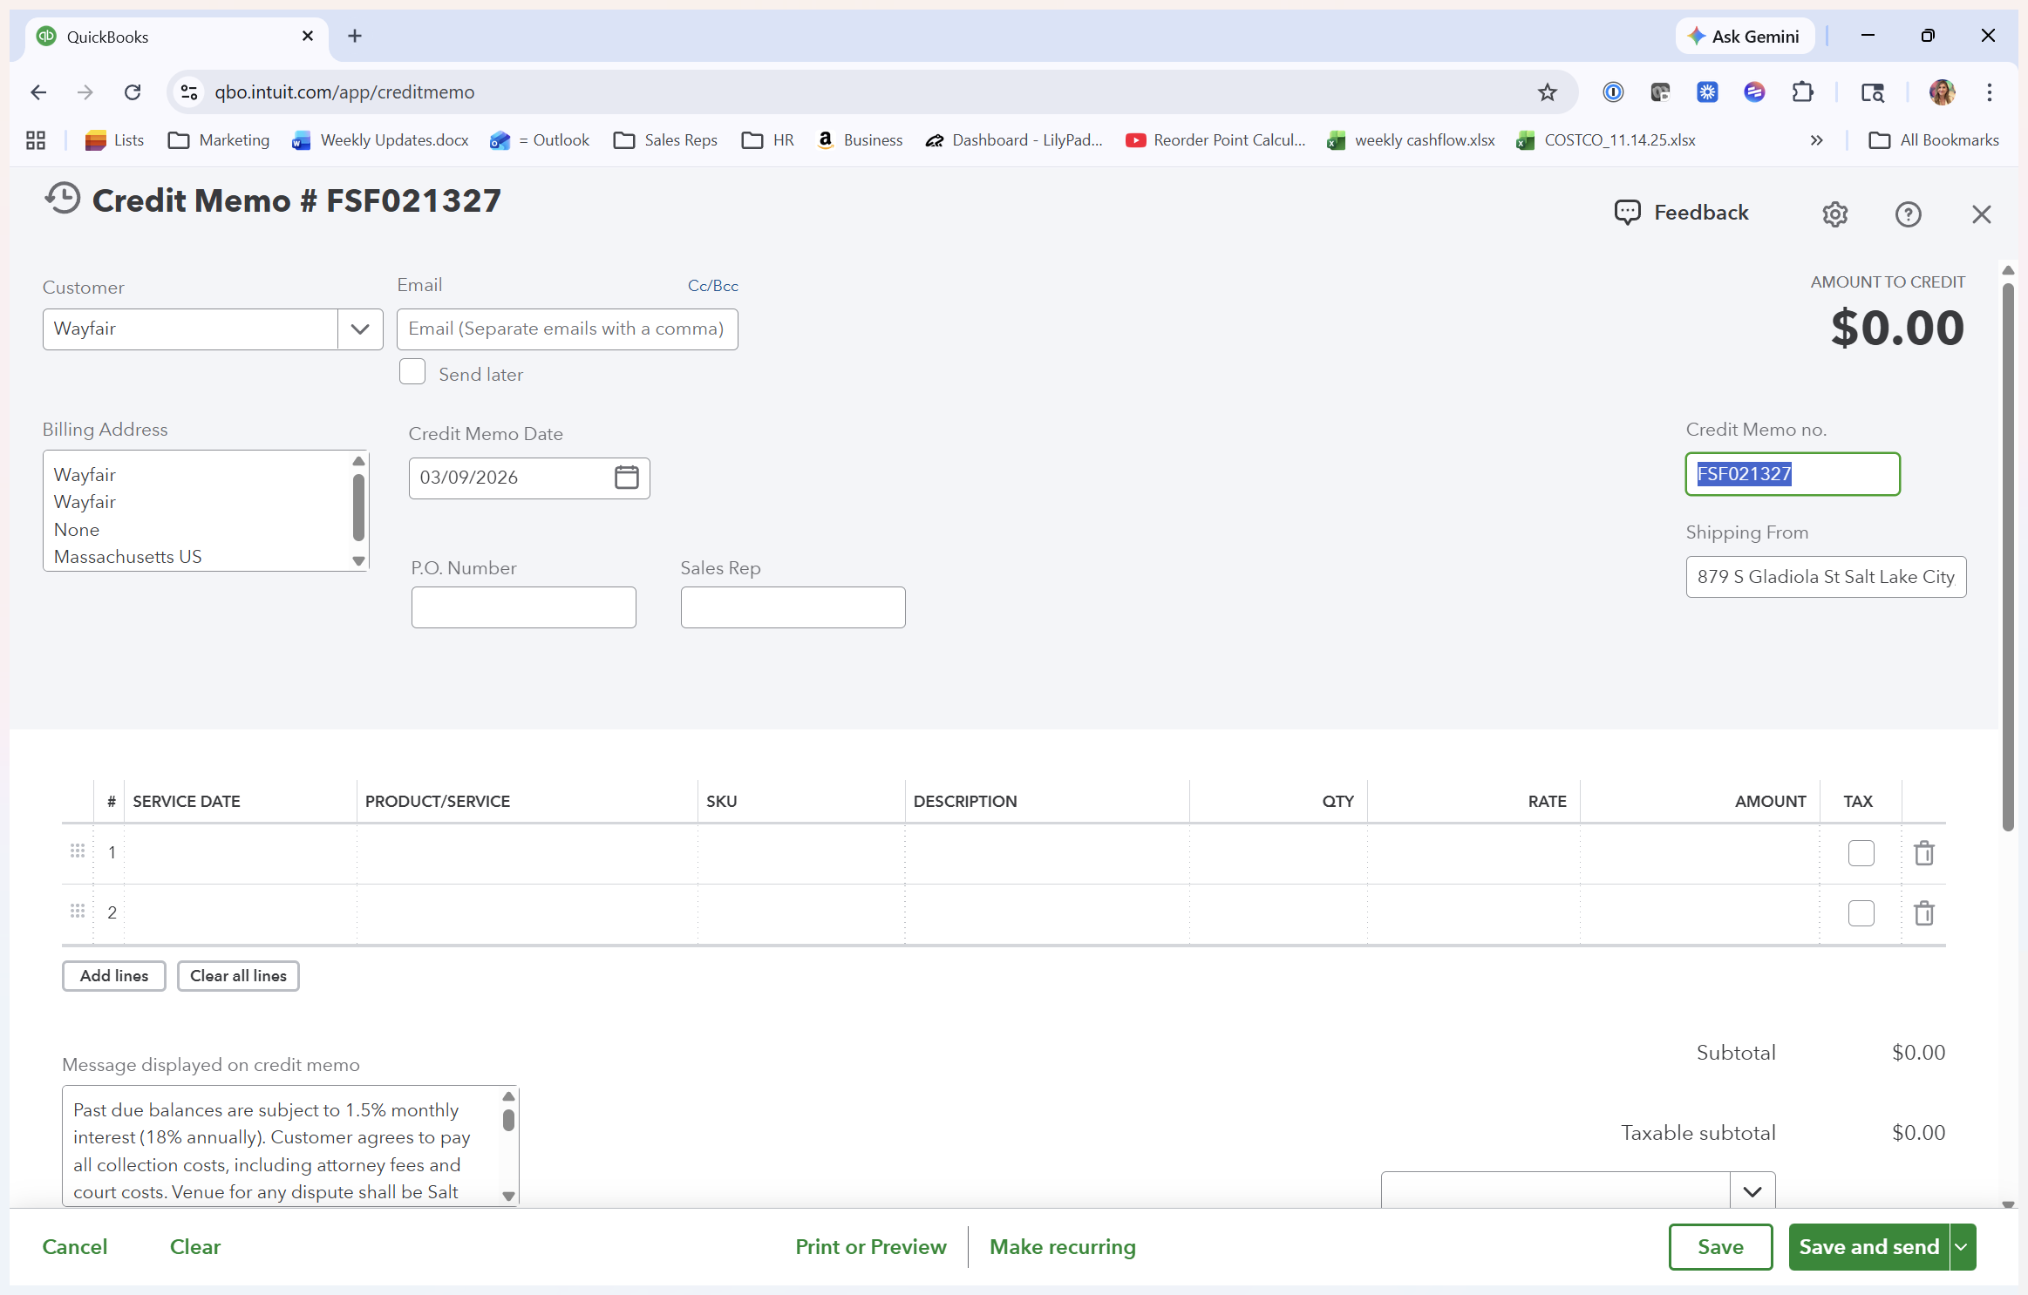Check the Tax box on line 1
Screen dimensions: 2028x1295
click(x=1861, y=853)
